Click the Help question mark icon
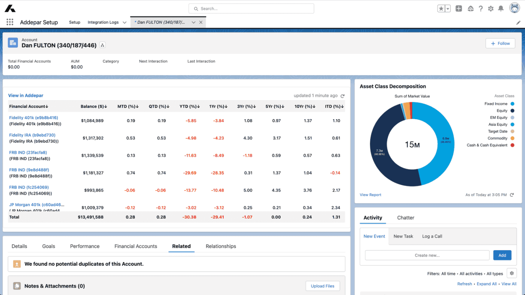The height and width of the screenshot is (295, 525). pos(481,8)
